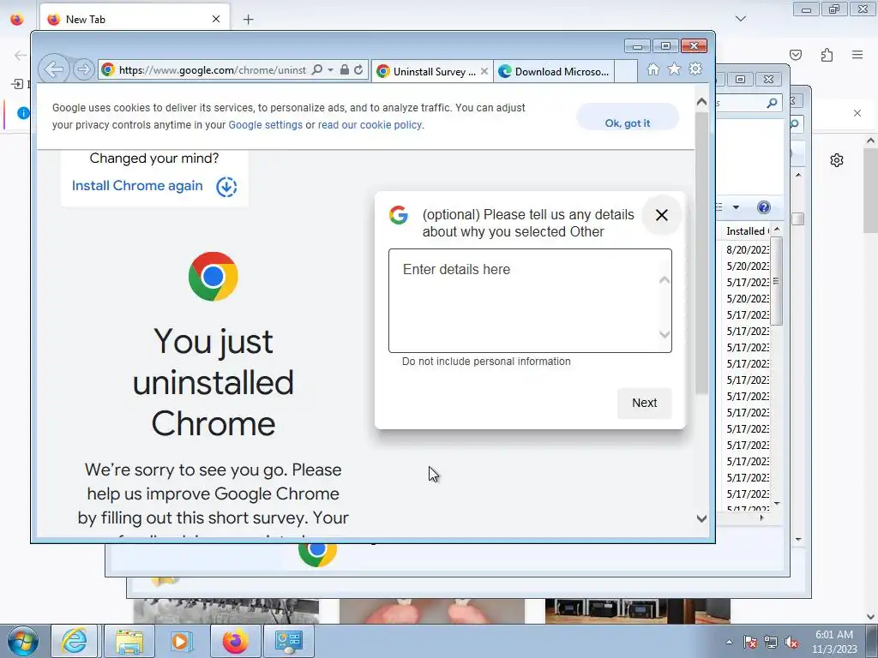878x658 pixels.
Task: Show hidden tray icons arrow
Action: 729,642
